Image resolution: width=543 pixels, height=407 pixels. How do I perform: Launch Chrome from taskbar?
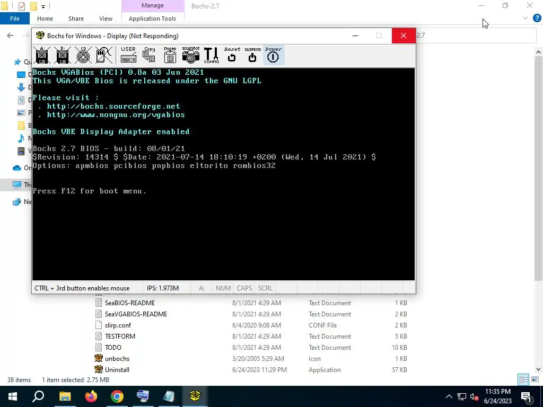pos(117,396)
